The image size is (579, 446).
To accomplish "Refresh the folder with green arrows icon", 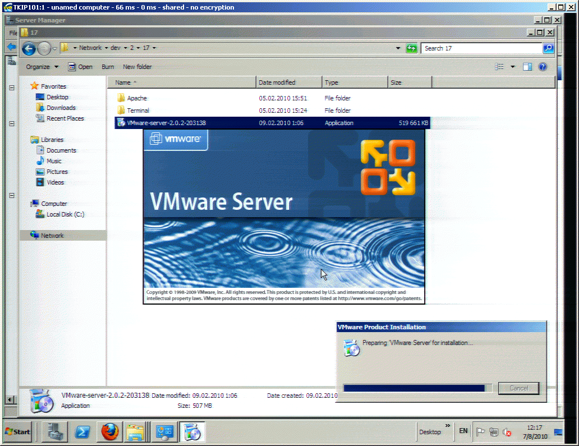I will tap(411, 48).
